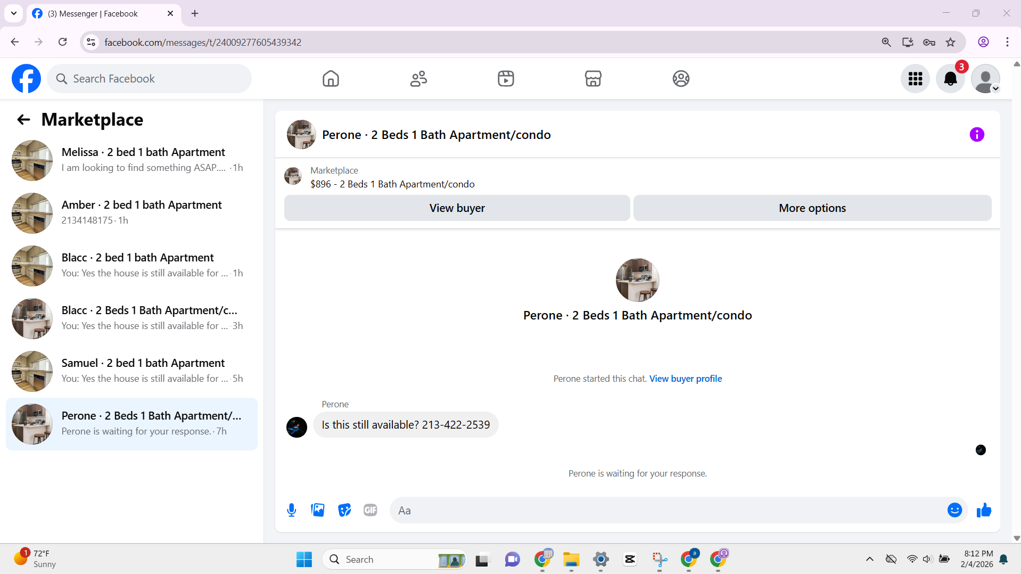Go to the Home feed icon
Image resolution: width=1021 pixels, height=574 pixels.
click(x=331, y=79)
